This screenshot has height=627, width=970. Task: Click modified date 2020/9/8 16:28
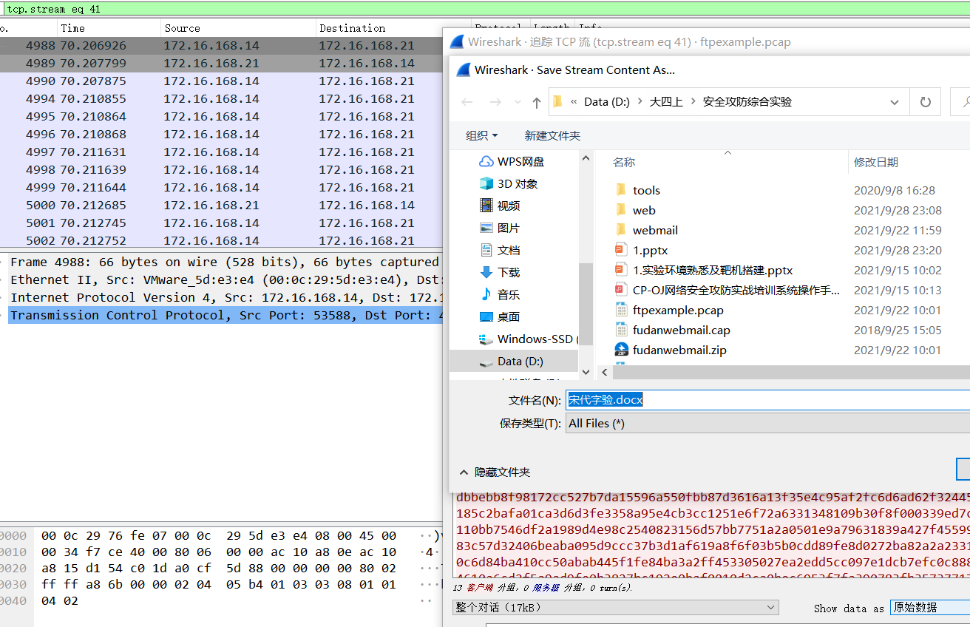(895, 190)
